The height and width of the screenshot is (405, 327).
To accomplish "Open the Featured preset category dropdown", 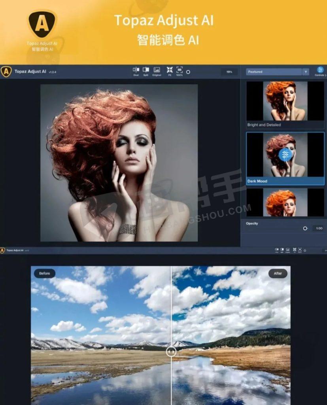I will [278, 72].
